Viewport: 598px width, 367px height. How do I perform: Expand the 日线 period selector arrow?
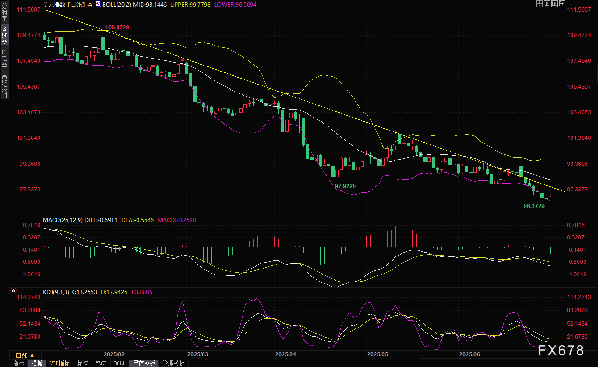(x=33, y=355)
